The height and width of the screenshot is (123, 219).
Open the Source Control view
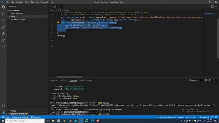tap(3, 14)
